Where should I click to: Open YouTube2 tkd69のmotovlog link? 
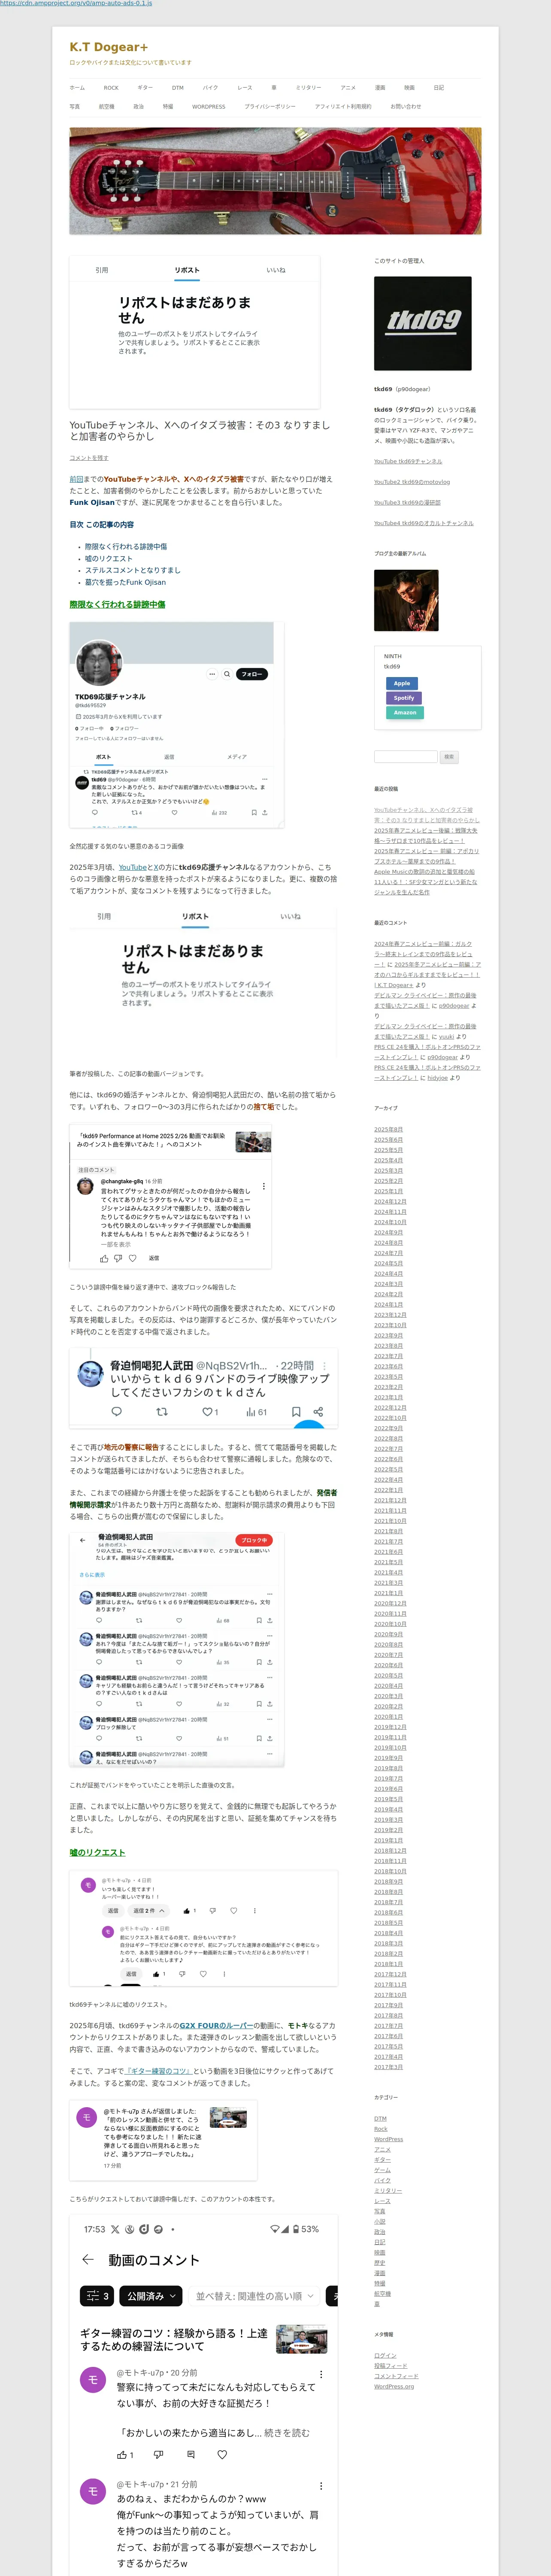click(x=412, y=482)
